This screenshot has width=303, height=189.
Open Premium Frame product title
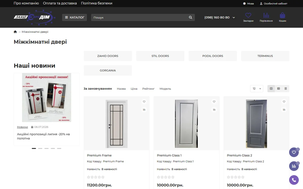point(99,155)
